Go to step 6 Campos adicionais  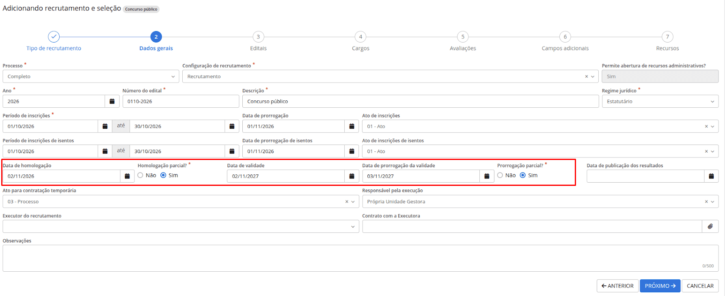(565, 41)
